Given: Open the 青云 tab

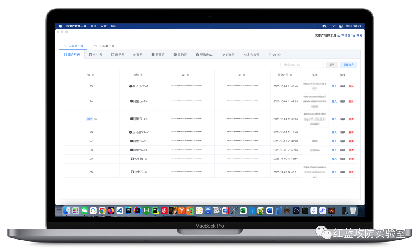Looking at the screenshot, I should pyautogui.click(x=138, y=54).
